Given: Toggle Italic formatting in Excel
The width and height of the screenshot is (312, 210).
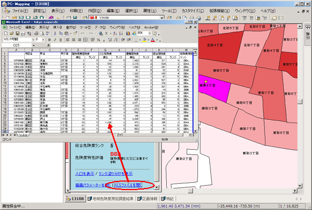Looking at the screenshot, I should click(x=55, y=40).
